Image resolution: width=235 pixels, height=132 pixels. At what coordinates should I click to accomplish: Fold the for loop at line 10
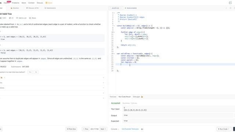(114, 32)
